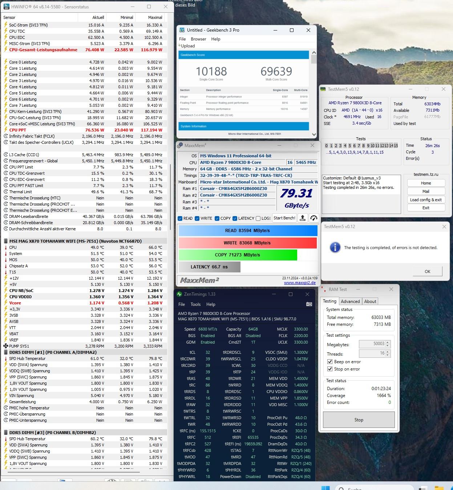Click the memory icon of DDR5 DIMM [#1] header
Screen dimensions: 453x490
(5, 352)
